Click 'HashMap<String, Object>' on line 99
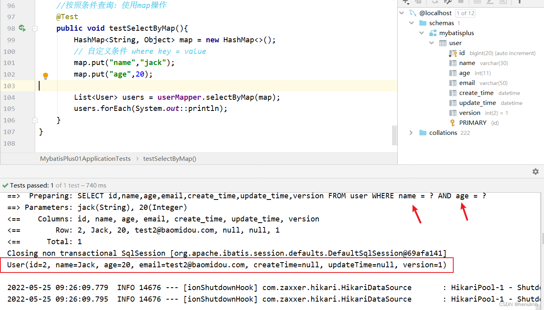 click(125, 40)
